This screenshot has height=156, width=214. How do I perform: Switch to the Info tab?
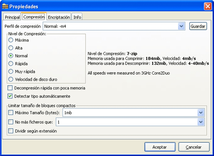(77, 17)
